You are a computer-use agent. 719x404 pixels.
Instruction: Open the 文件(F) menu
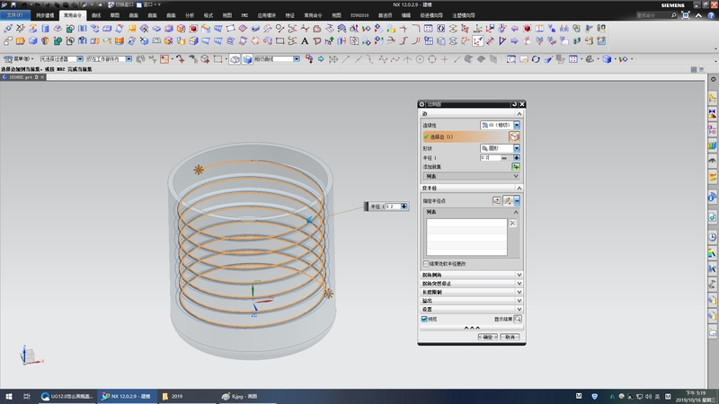click(15, 16)
